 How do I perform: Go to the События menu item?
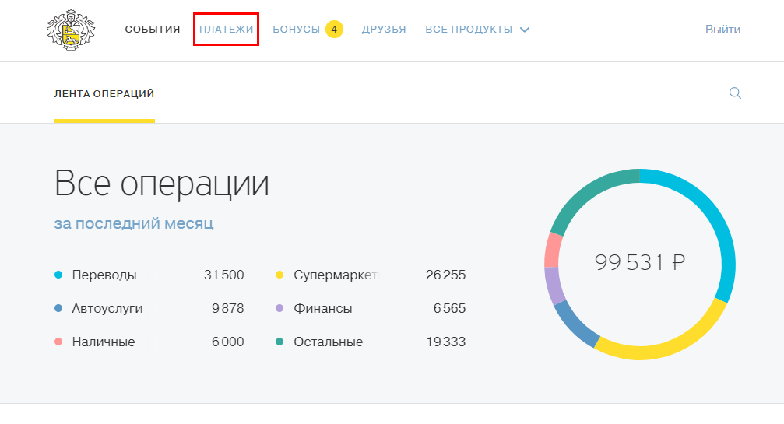pyautogui.click(x=153, y=30)
